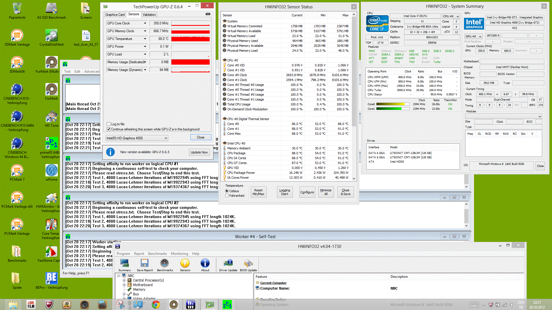Select the CrystalDiskMark desktop icon
Viewport: 552px width, 310px height.
click(51, 38)
